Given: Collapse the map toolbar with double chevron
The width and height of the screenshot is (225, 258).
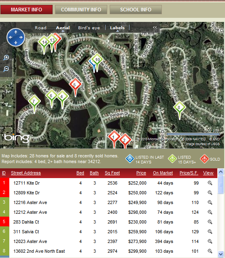Looking at the screenshot, I should tap(155, 27).
